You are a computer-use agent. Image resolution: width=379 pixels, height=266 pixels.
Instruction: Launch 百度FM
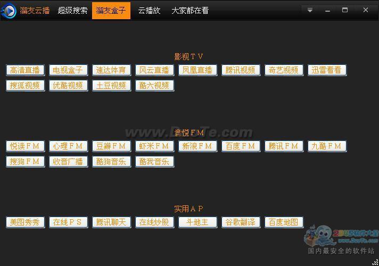click(x=241, y=146)
